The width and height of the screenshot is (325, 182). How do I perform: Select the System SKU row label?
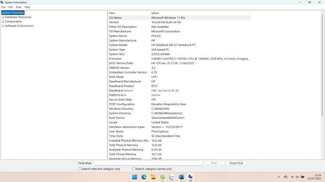[117, 54]
